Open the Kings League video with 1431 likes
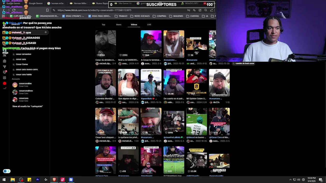 (197, 83)
